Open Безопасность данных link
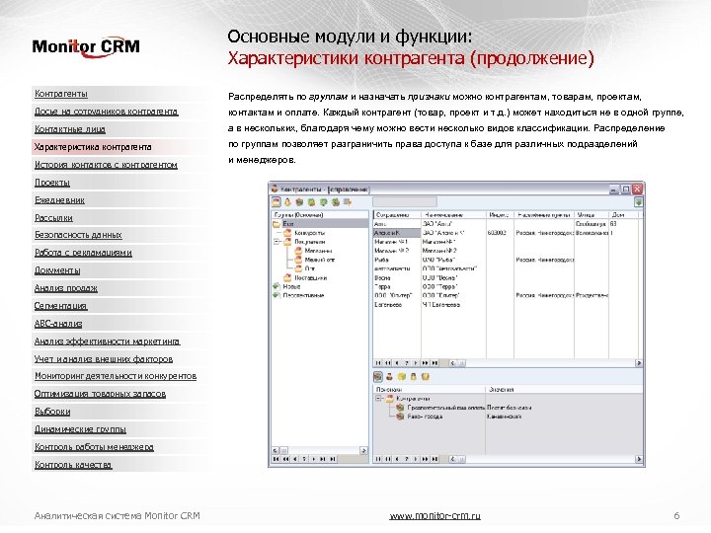 click(78, 235)
